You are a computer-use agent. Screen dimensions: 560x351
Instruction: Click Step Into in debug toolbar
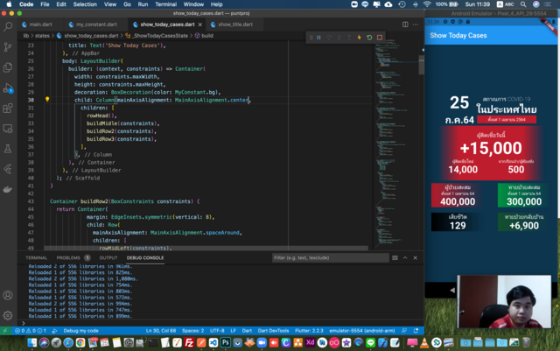(339, 38)
